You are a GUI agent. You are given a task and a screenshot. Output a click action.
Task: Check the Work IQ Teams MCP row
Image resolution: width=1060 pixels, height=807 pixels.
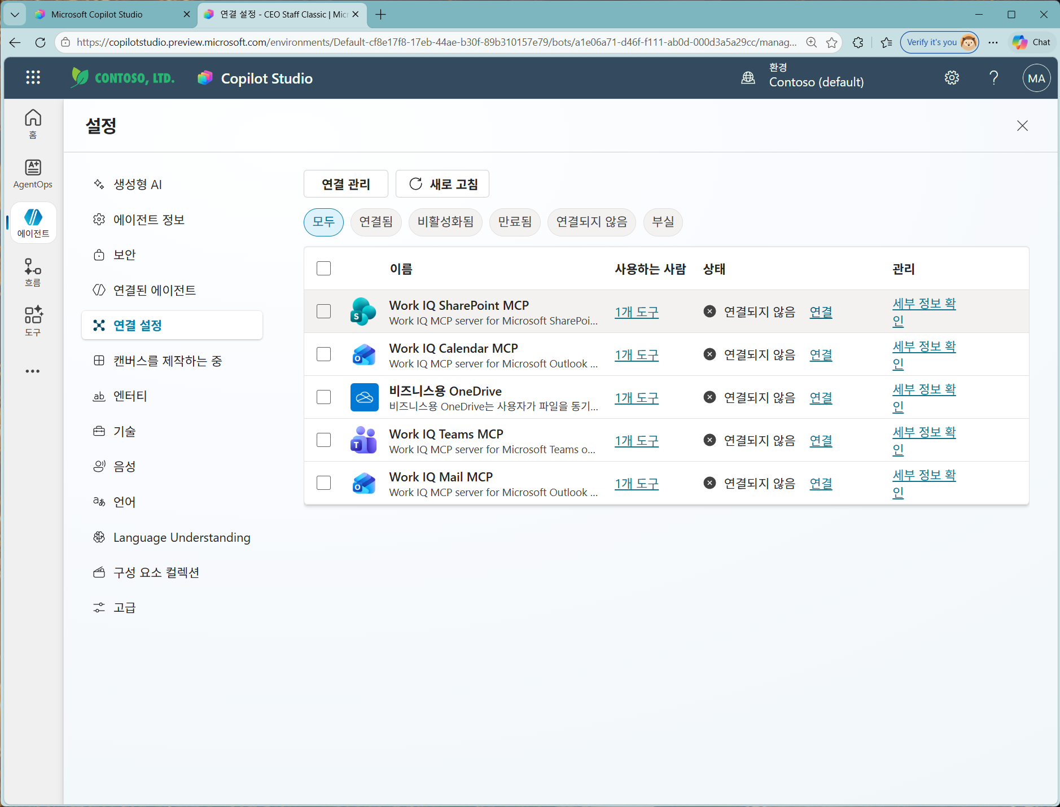pyautogui.click(x=324, y=440)
